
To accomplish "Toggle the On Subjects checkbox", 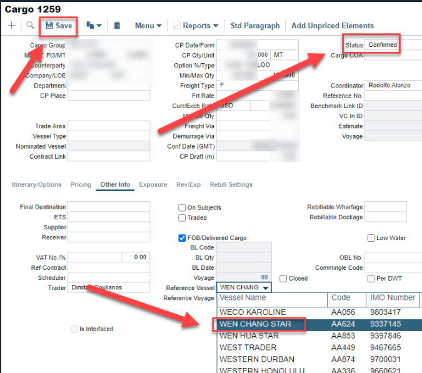I will pos(182,208).
